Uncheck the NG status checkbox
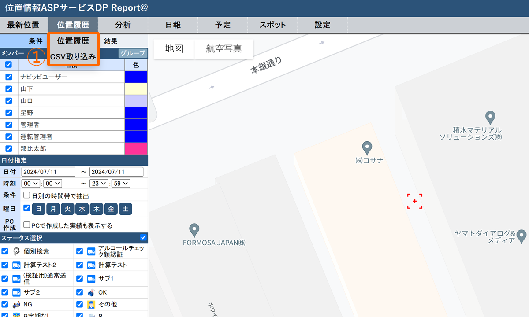529x317 pixels. click(5, 304)
